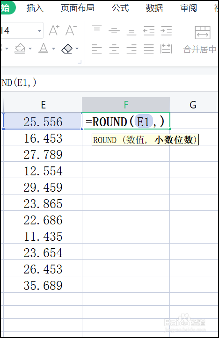Screen dimensions: 219x338
Task: Click 数值 argument in ROUND tooltip
Action: pyautogui.click(x=135, y=140)
